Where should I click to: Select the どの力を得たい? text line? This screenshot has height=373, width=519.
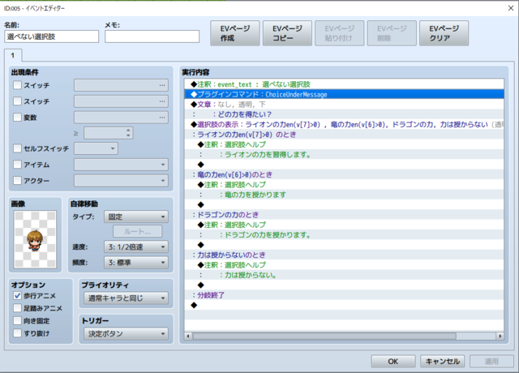click(x=344, y=114)
